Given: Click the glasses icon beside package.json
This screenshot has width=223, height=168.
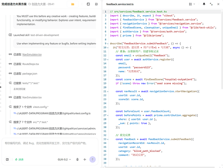Looking at the screenshot, I should 10,73.
